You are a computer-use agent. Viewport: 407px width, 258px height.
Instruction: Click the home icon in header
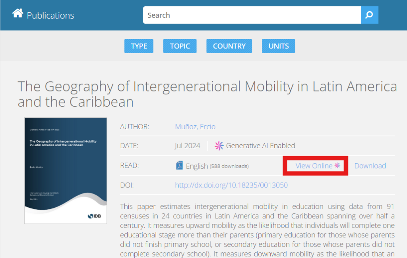point(17,14)
